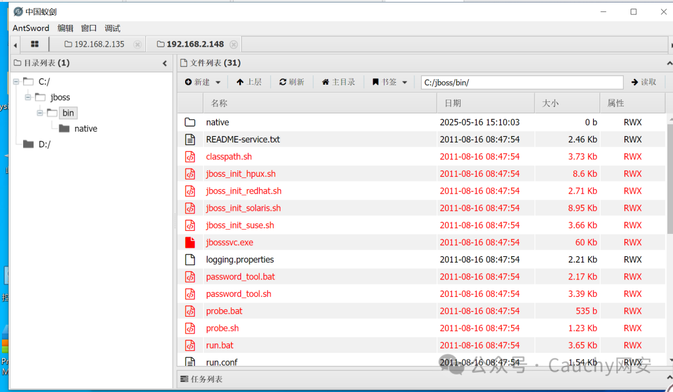The image size is (673, 392).
Task: Select the native folder in tree
Action: tap(86, 129)
